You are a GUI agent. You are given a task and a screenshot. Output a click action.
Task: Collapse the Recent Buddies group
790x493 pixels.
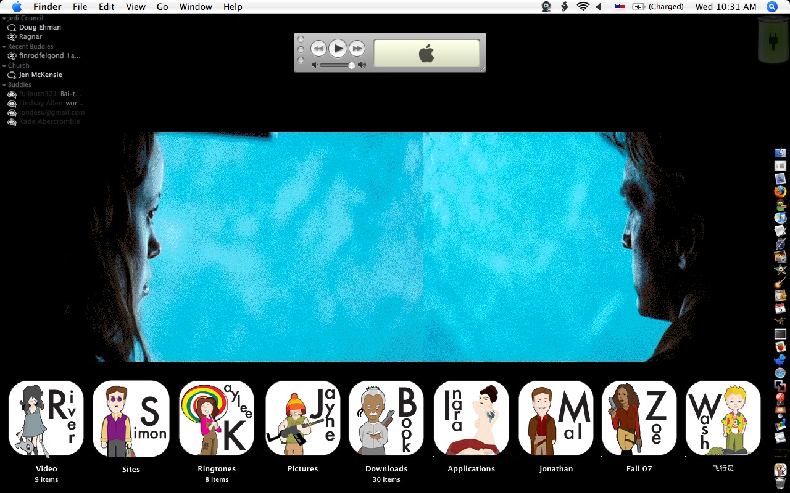[x=4, y=47]
